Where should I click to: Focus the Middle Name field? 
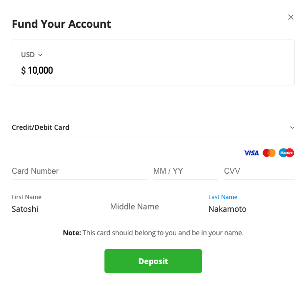click(153, 207)
